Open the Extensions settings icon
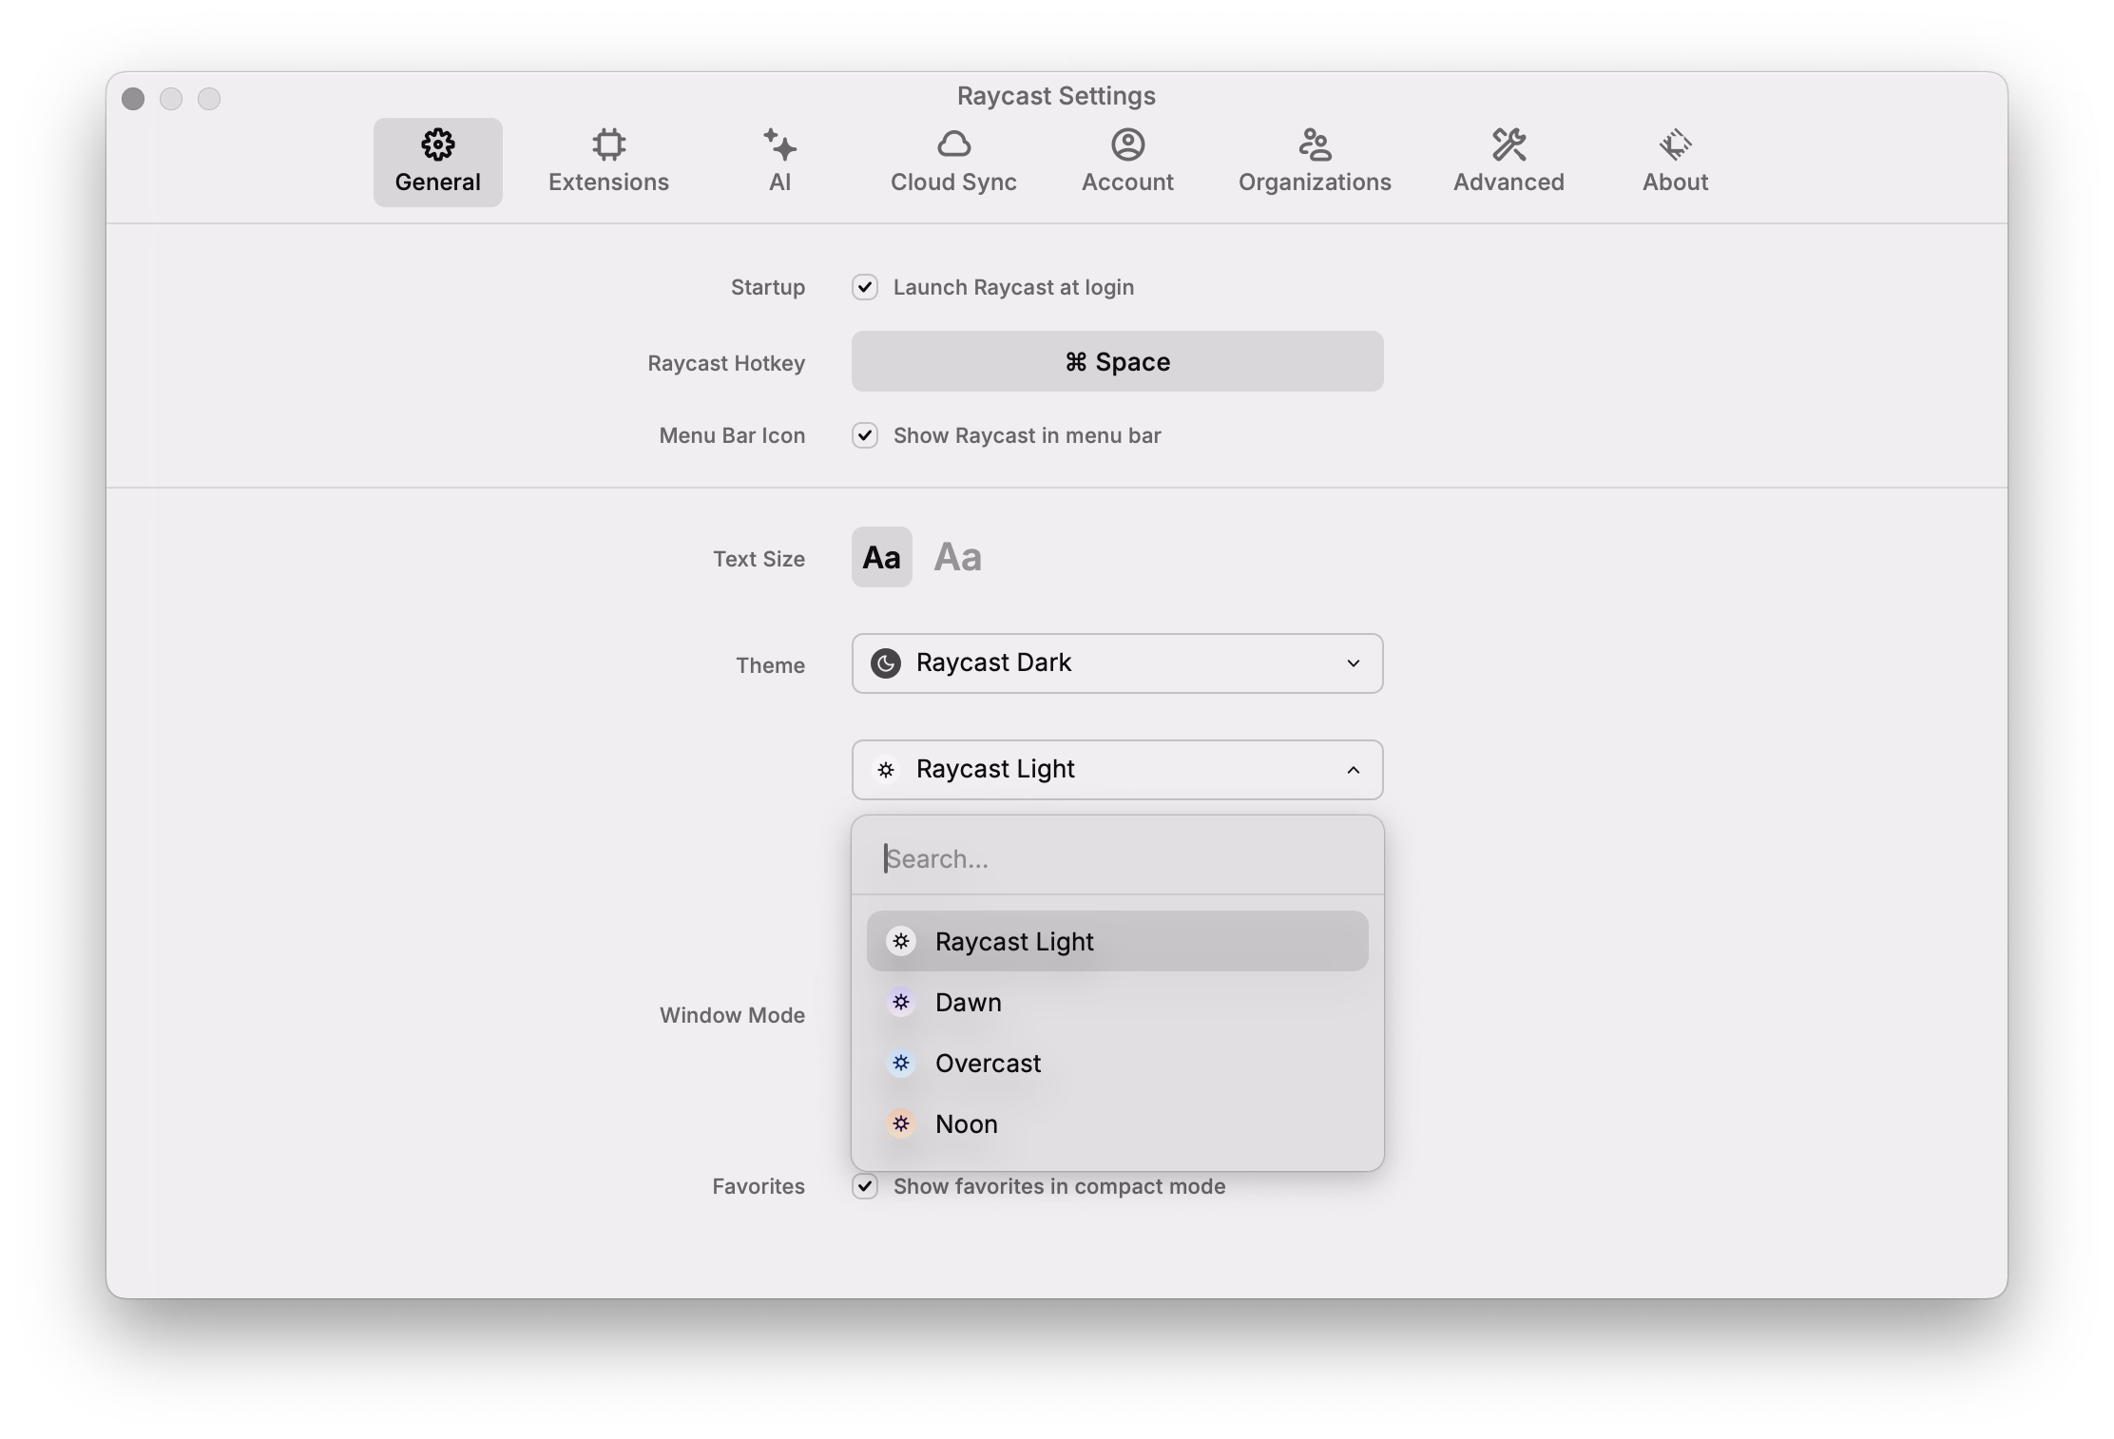The width and height of the screenshot is (2114, 1439). [608, 145]
